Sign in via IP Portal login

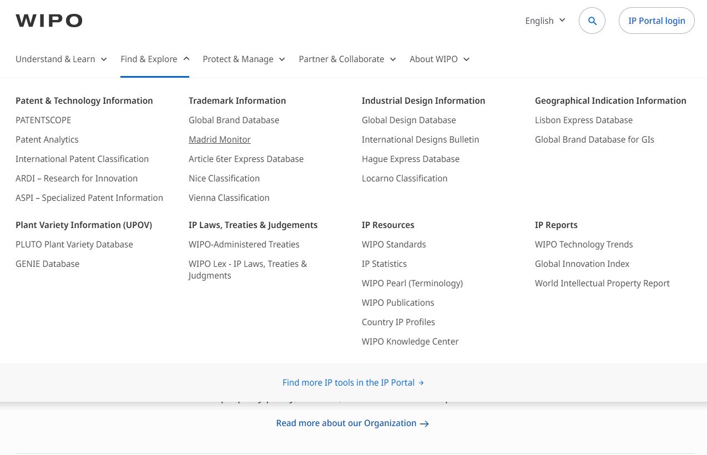click(656, 21)
